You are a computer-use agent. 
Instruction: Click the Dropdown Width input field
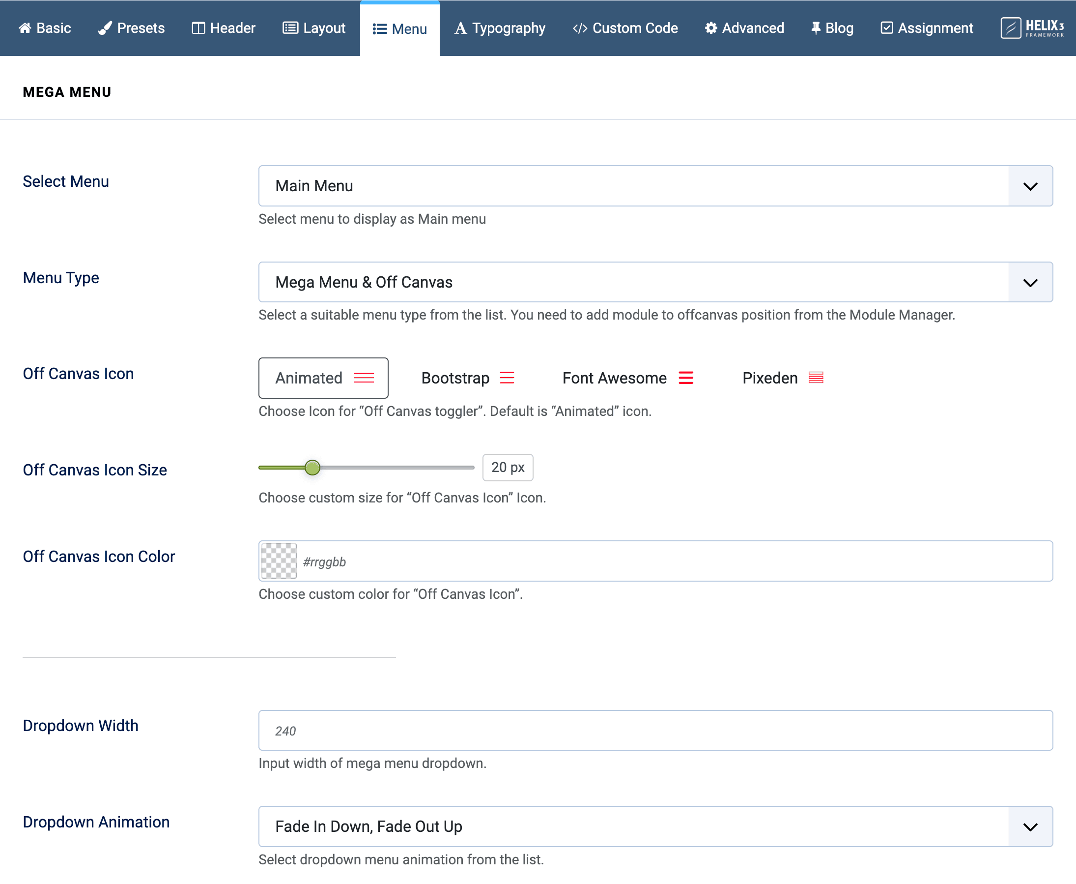pyautogui.click(x=655, y=730)
